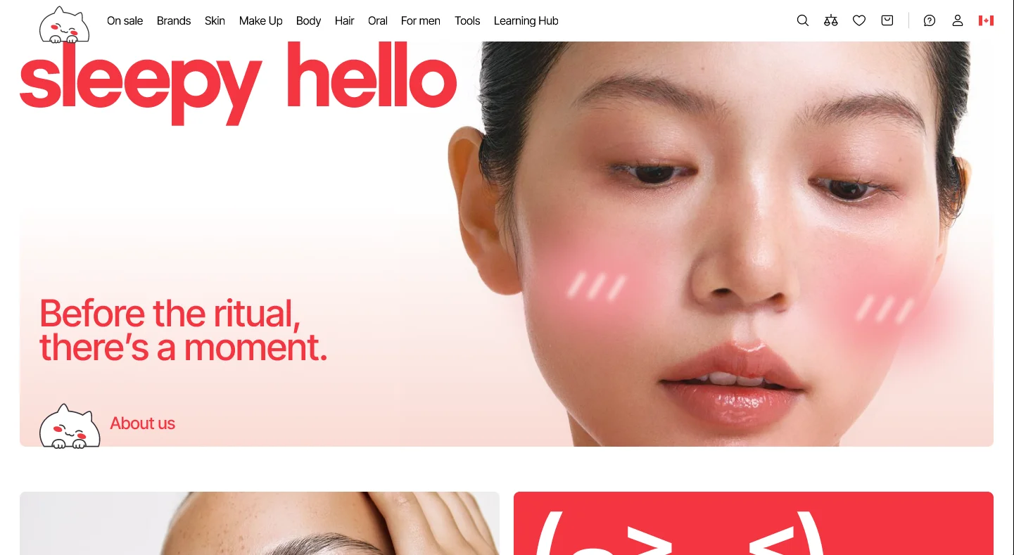Visit the Learning Hub link
Screen dimensions: 1014x555
coord(526,21)
